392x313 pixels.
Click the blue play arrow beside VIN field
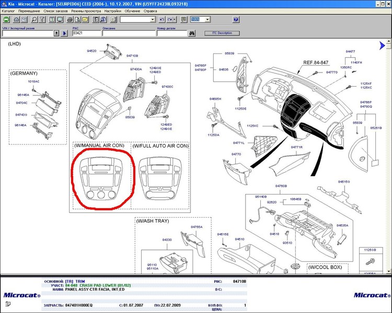(65, 33)
